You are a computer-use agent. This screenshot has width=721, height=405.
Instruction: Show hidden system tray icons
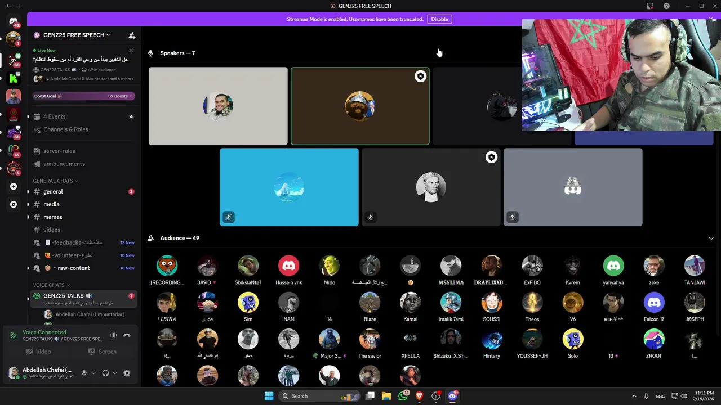click(x=634, y=396)
